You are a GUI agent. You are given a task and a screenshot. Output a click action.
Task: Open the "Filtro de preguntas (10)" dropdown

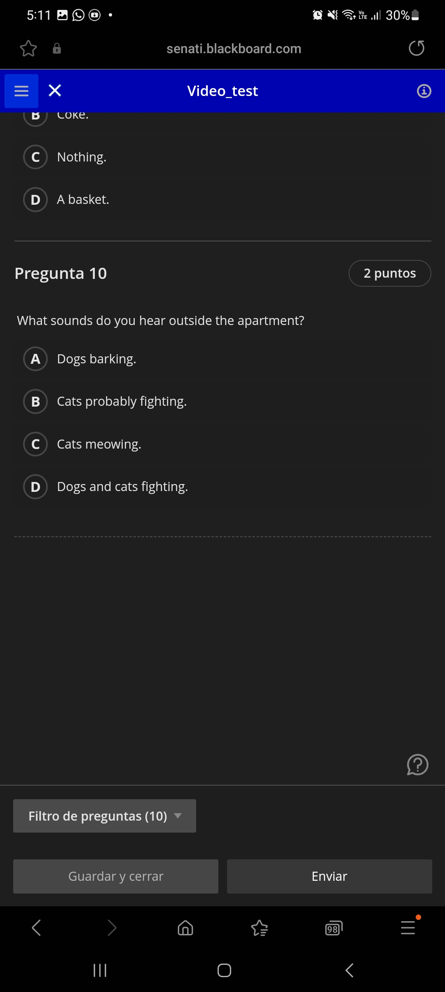pyautogui.click(x=104, y=816)
